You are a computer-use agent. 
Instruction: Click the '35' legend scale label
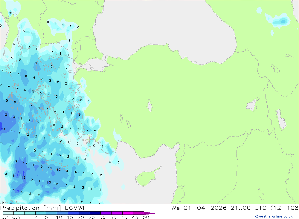pyautogui.click(x=113, y=217)
